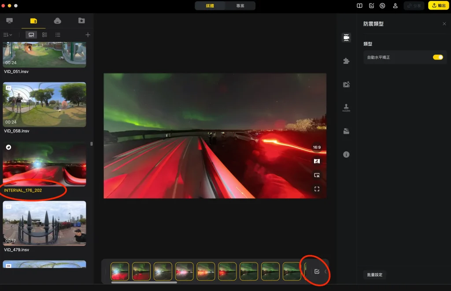Switch to large thumbnail view mode
The width and height of the screenshot is (451, 291).
[31, 35]
